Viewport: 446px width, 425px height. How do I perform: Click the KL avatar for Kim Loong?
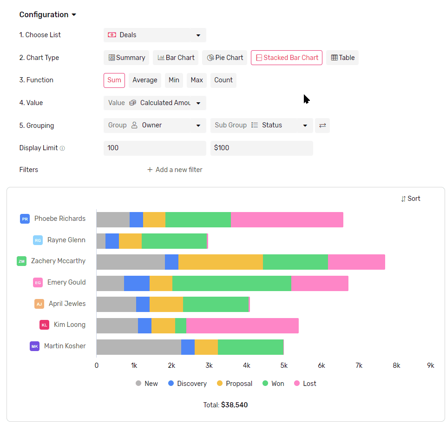(45, 325)
